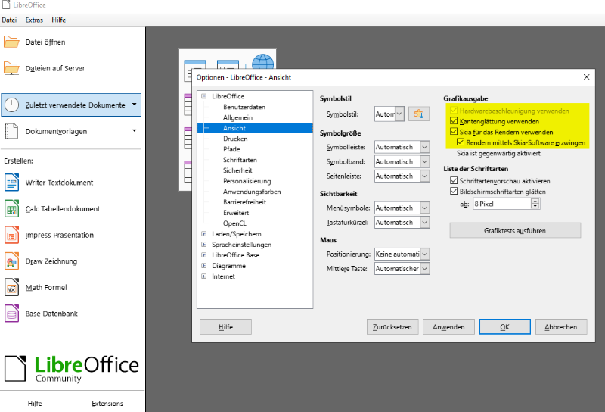The image size is (605, 412).
Task: Expand the Spracheinstellungen tree node
Action: tap(203, 245)
